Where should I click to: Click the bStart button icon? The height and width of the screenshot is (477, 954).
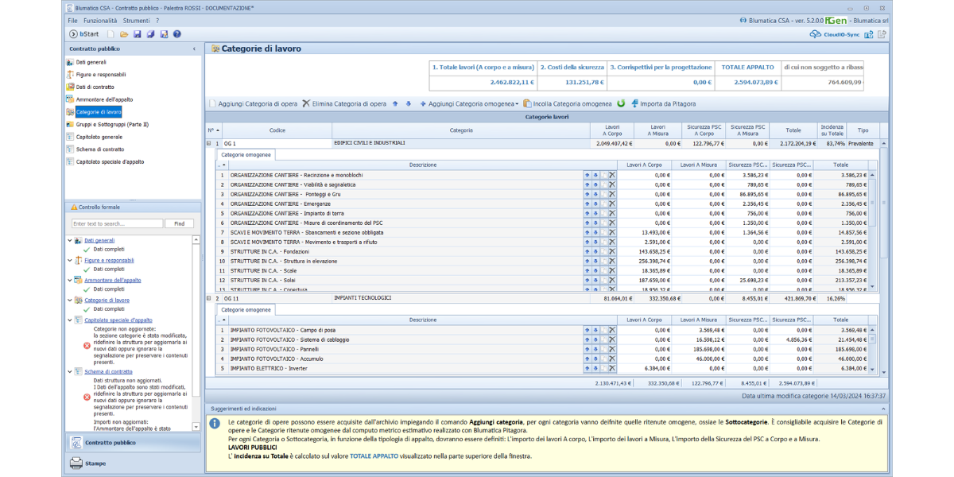[74, 34]
